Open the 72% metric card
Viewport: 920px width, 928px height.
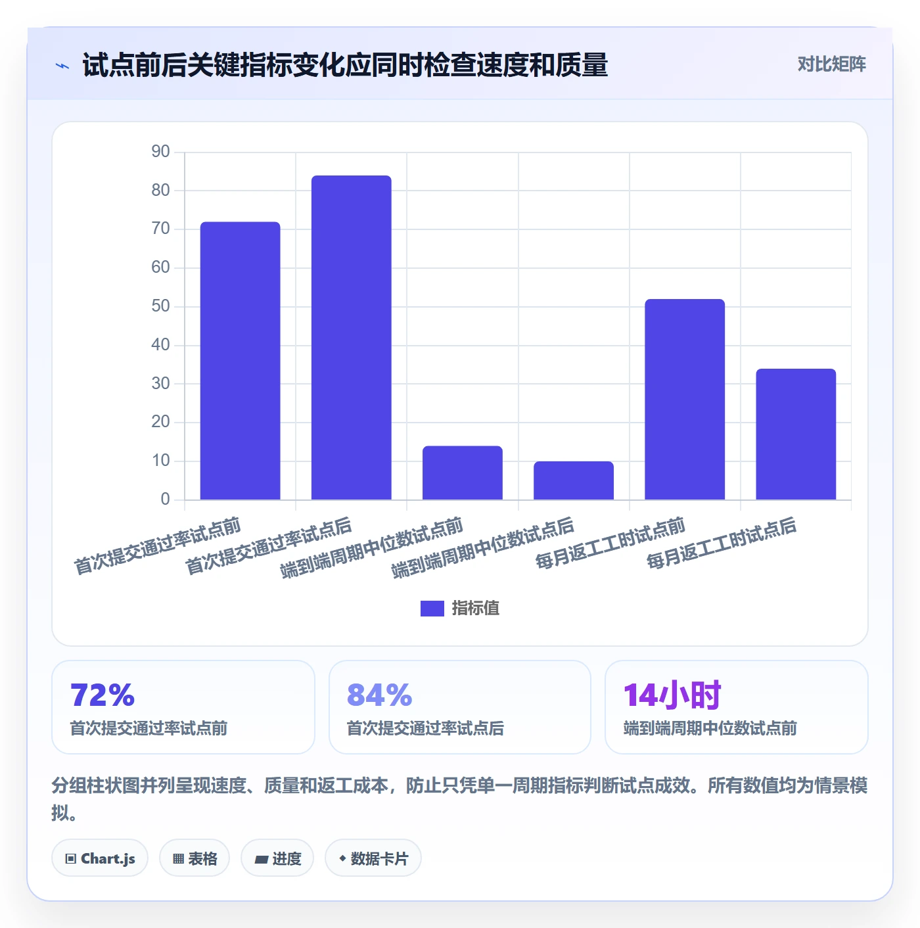[183, 707]
